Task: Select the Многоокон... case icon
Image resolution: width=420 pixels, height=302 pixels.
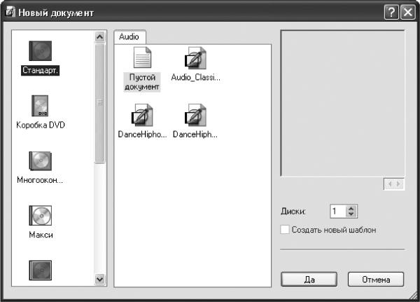Action: pos(40,161)
